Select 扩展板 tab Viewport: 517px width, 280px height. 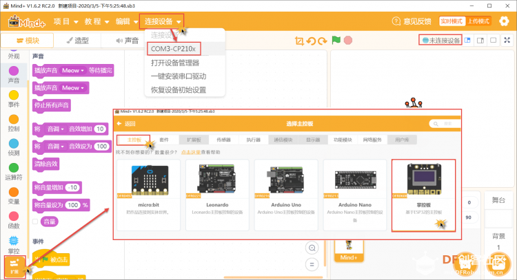coord(194,140)
